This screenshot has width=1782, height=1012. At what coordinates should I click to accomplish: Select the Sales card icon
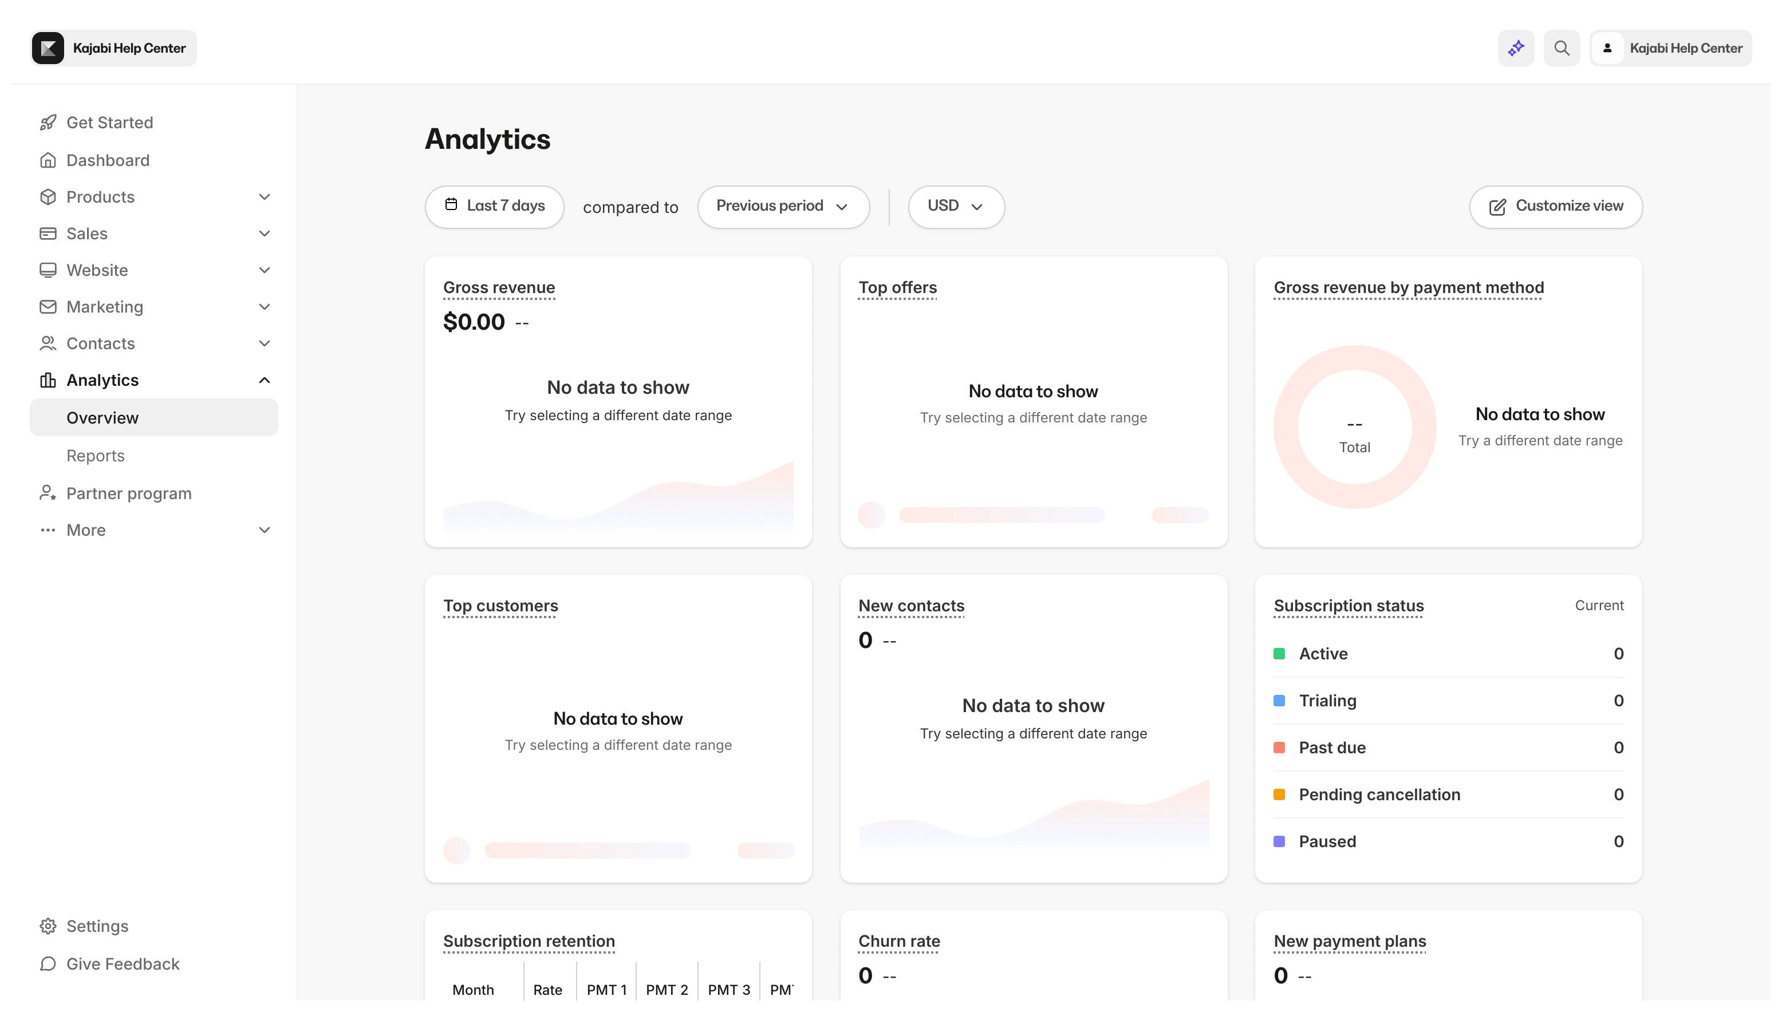(x=48, y=233)
